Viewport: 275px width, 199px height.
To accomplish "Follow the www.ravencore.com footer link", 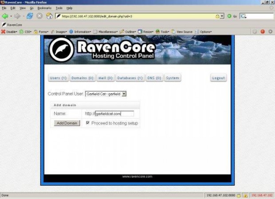I will tap(137, 176).
